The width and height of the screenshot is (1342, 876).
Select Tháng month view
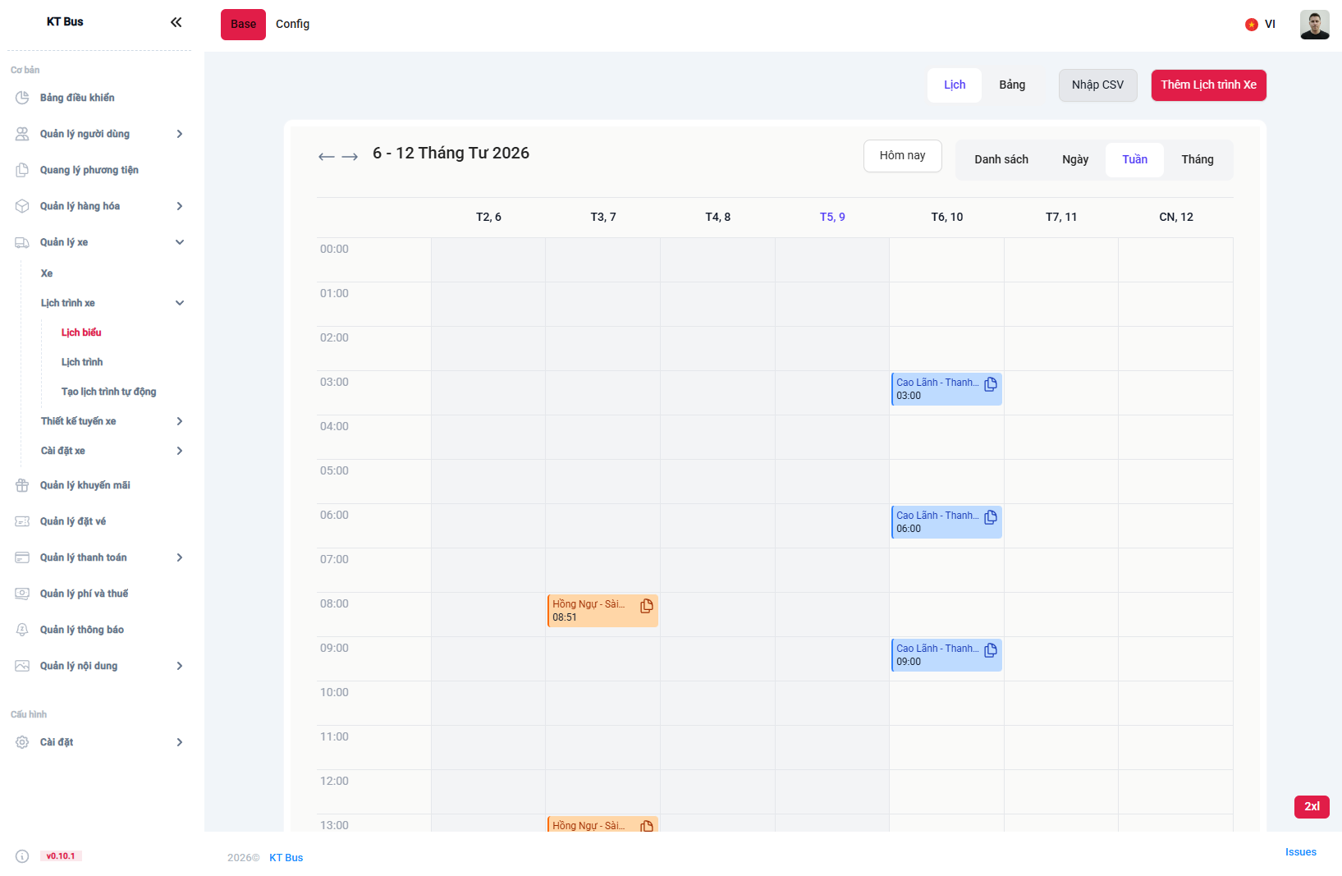click(1197, 160)
